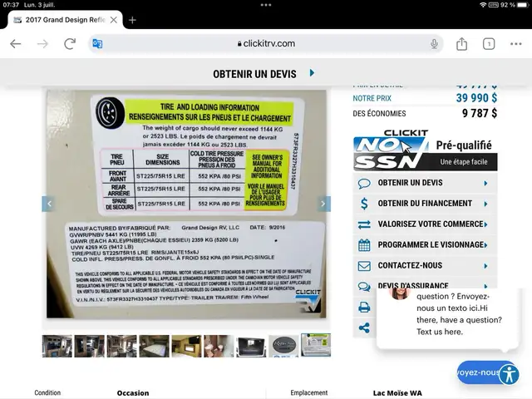The width and height of the screenshot is (532, 399).
Task: Tap the NOTRE PRIX 39 990 $ price
Action: pyautogui.click(x=476, y=98)
